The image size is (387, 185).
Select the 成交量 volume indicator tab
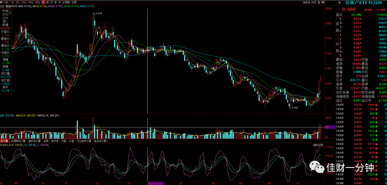click(4, 141)
